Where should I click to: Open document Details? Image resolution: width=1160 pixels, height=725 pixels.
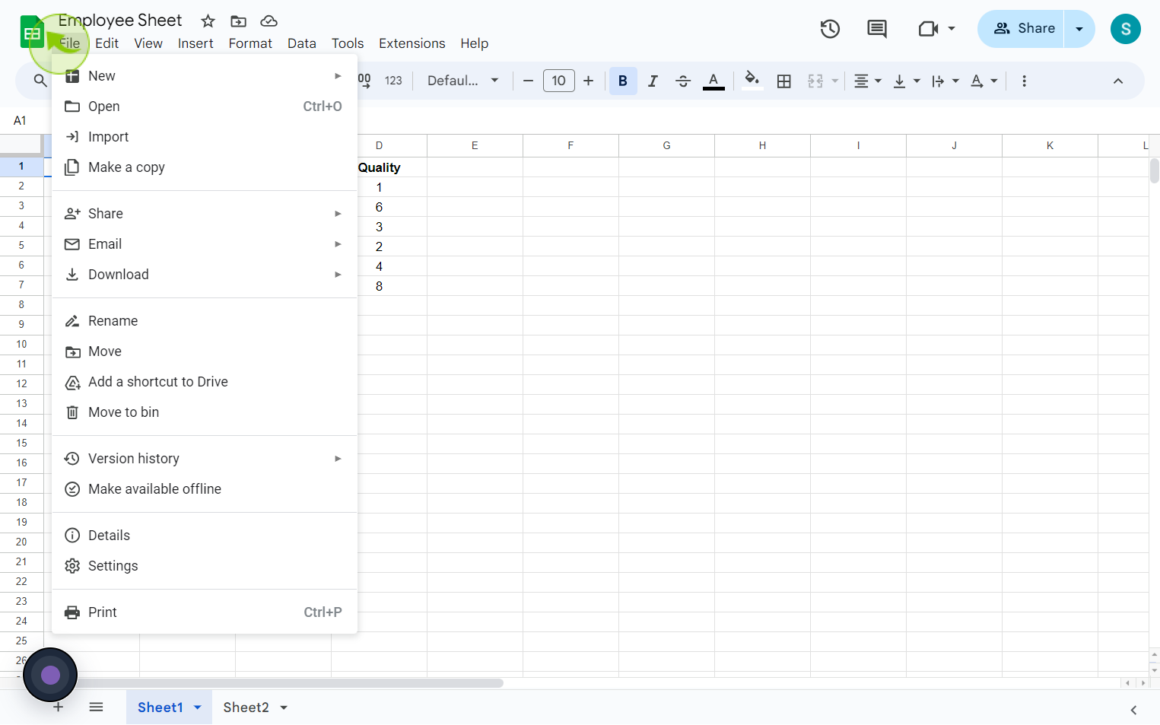pyautogui.click(x=205, y=536)
